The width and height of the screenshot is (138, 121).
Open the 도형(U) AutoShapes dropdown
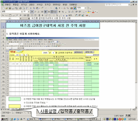point(19,113)
